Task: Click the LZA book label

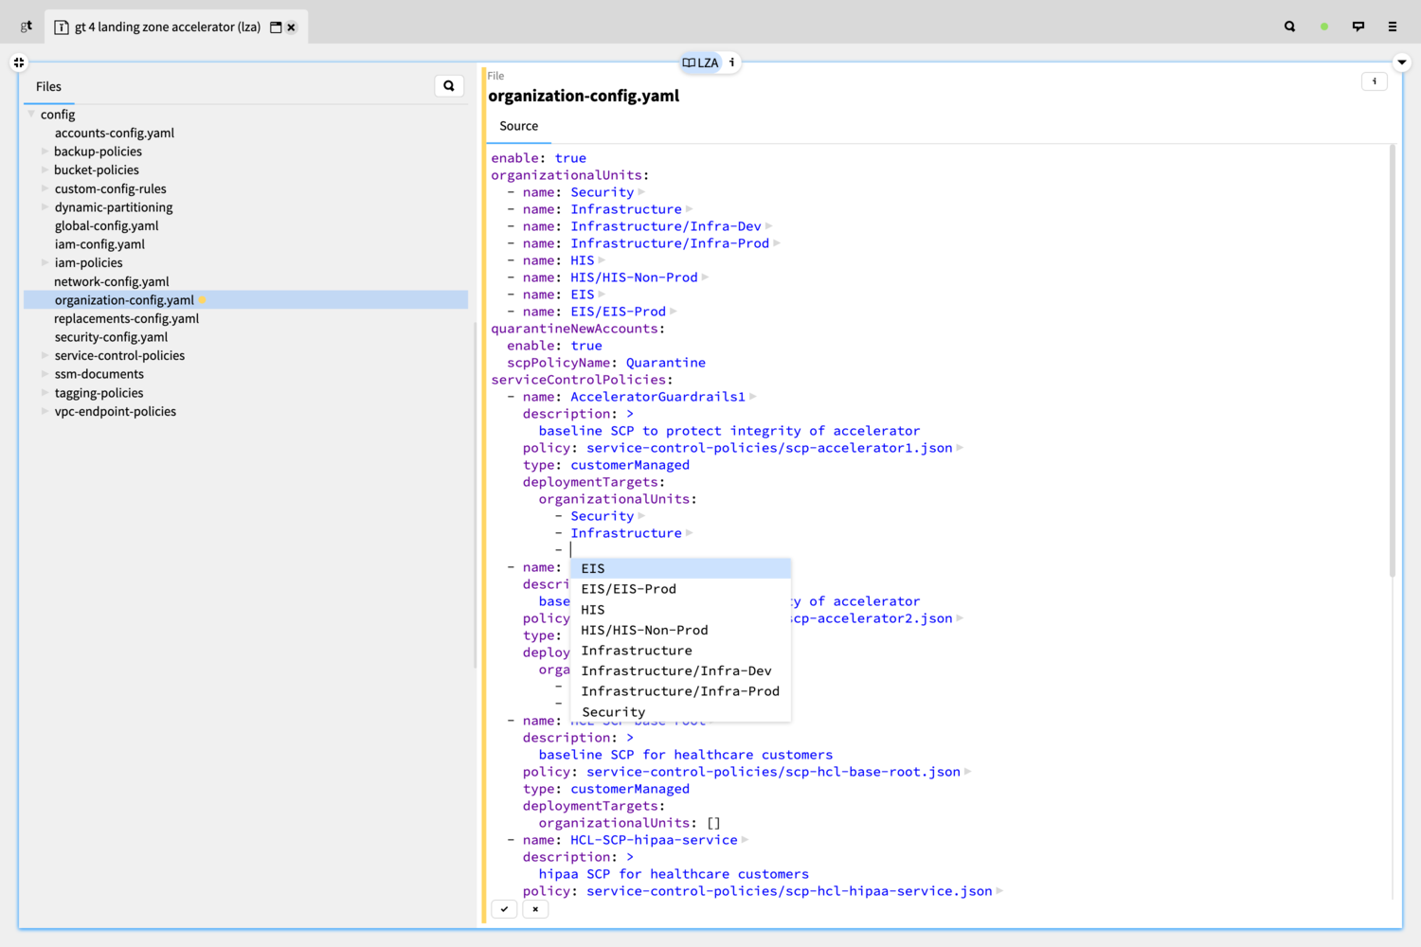Action: (701, 63)
